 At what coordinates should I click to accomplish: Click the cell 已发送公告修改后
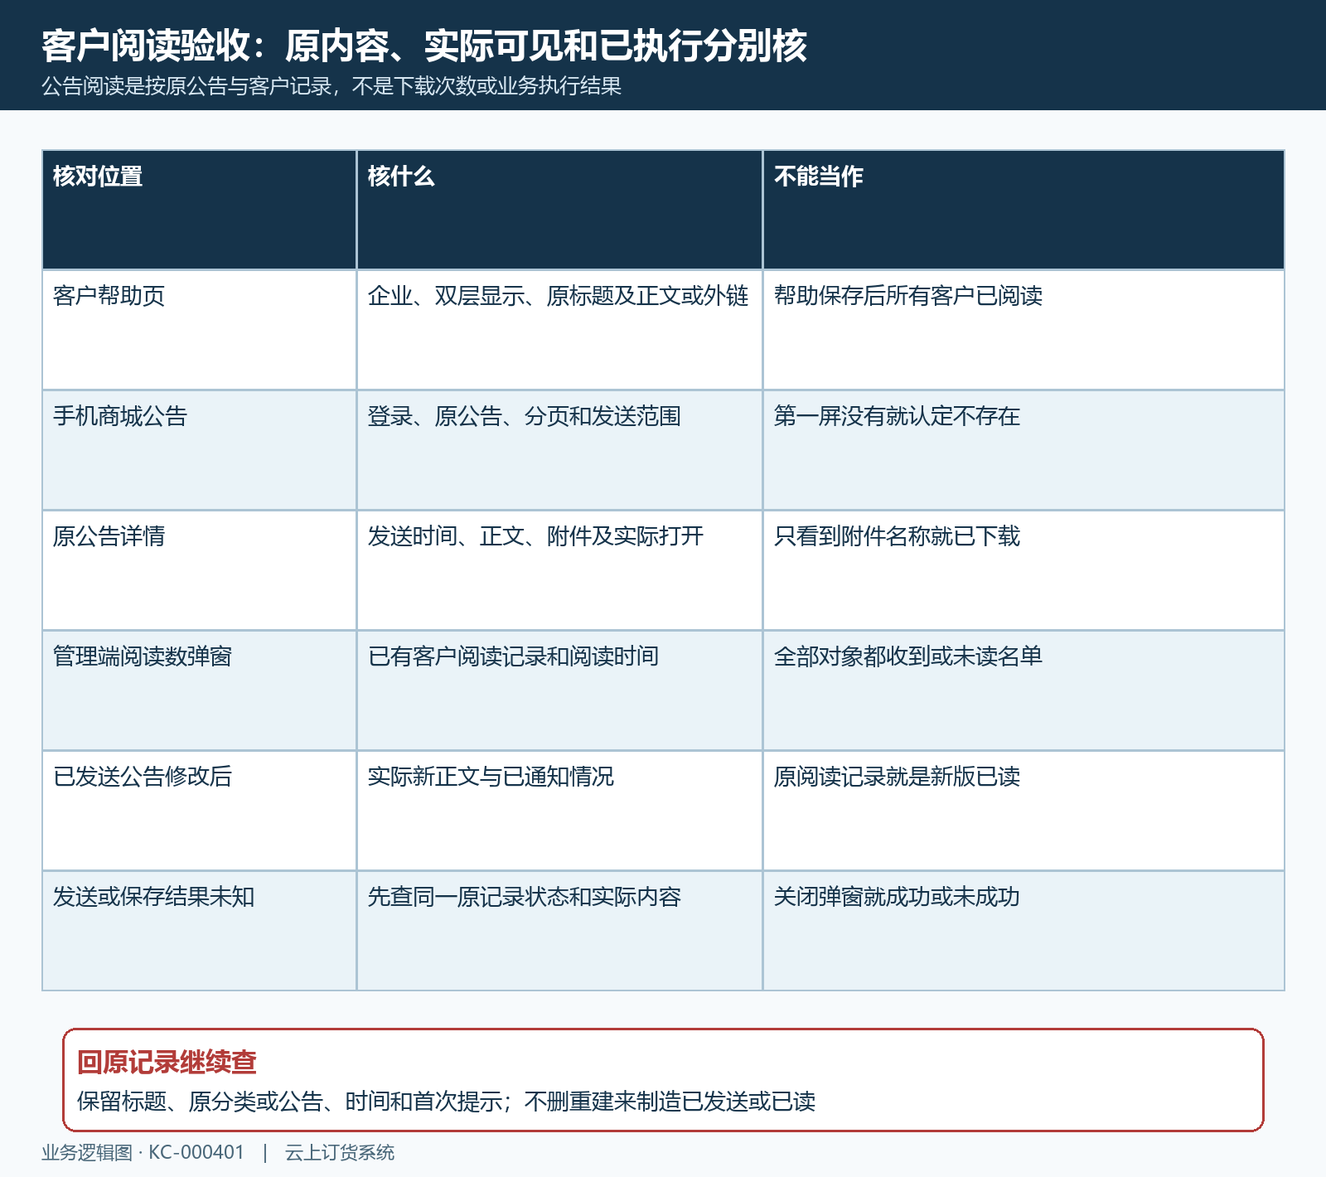pyautogui.click(x=199, y=811)
